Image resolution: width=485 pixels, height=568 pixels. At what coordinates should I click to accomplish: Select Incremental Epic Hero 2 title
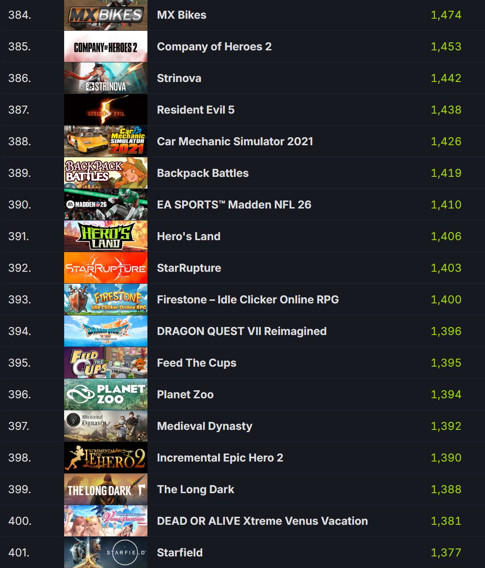pyautogui.click(x=220, y=458)
